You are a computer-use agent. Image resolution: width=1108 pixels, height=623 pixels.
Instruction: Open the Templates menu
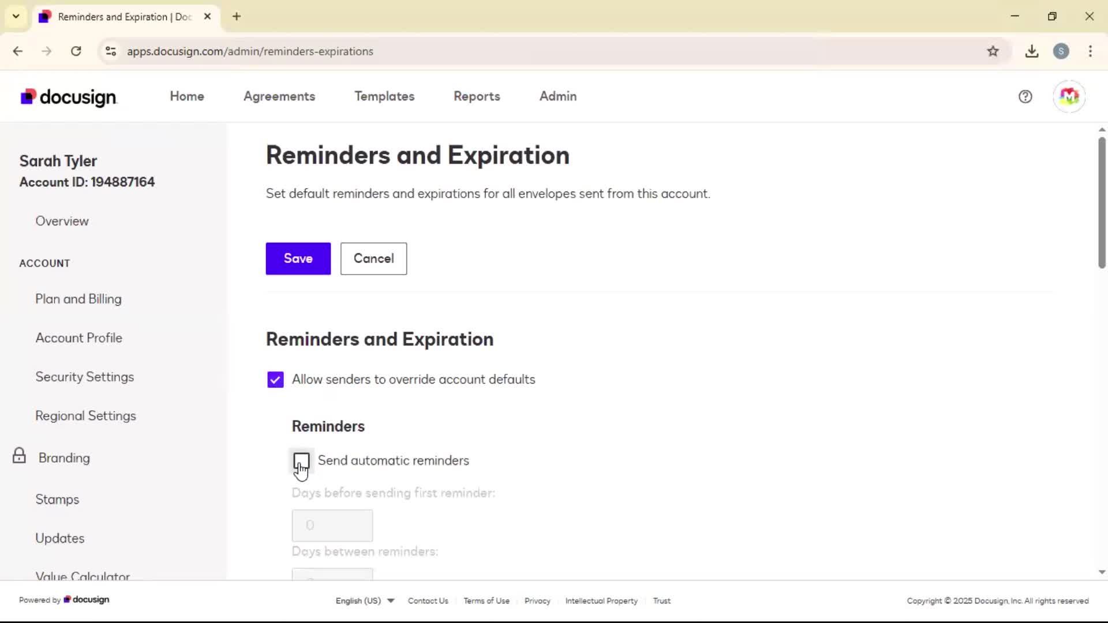[384, 96]
